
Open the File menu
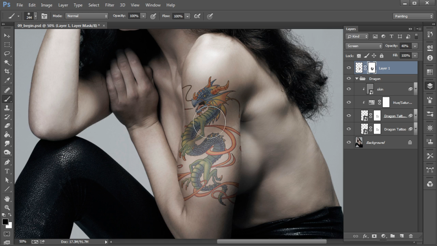point(19,5)
